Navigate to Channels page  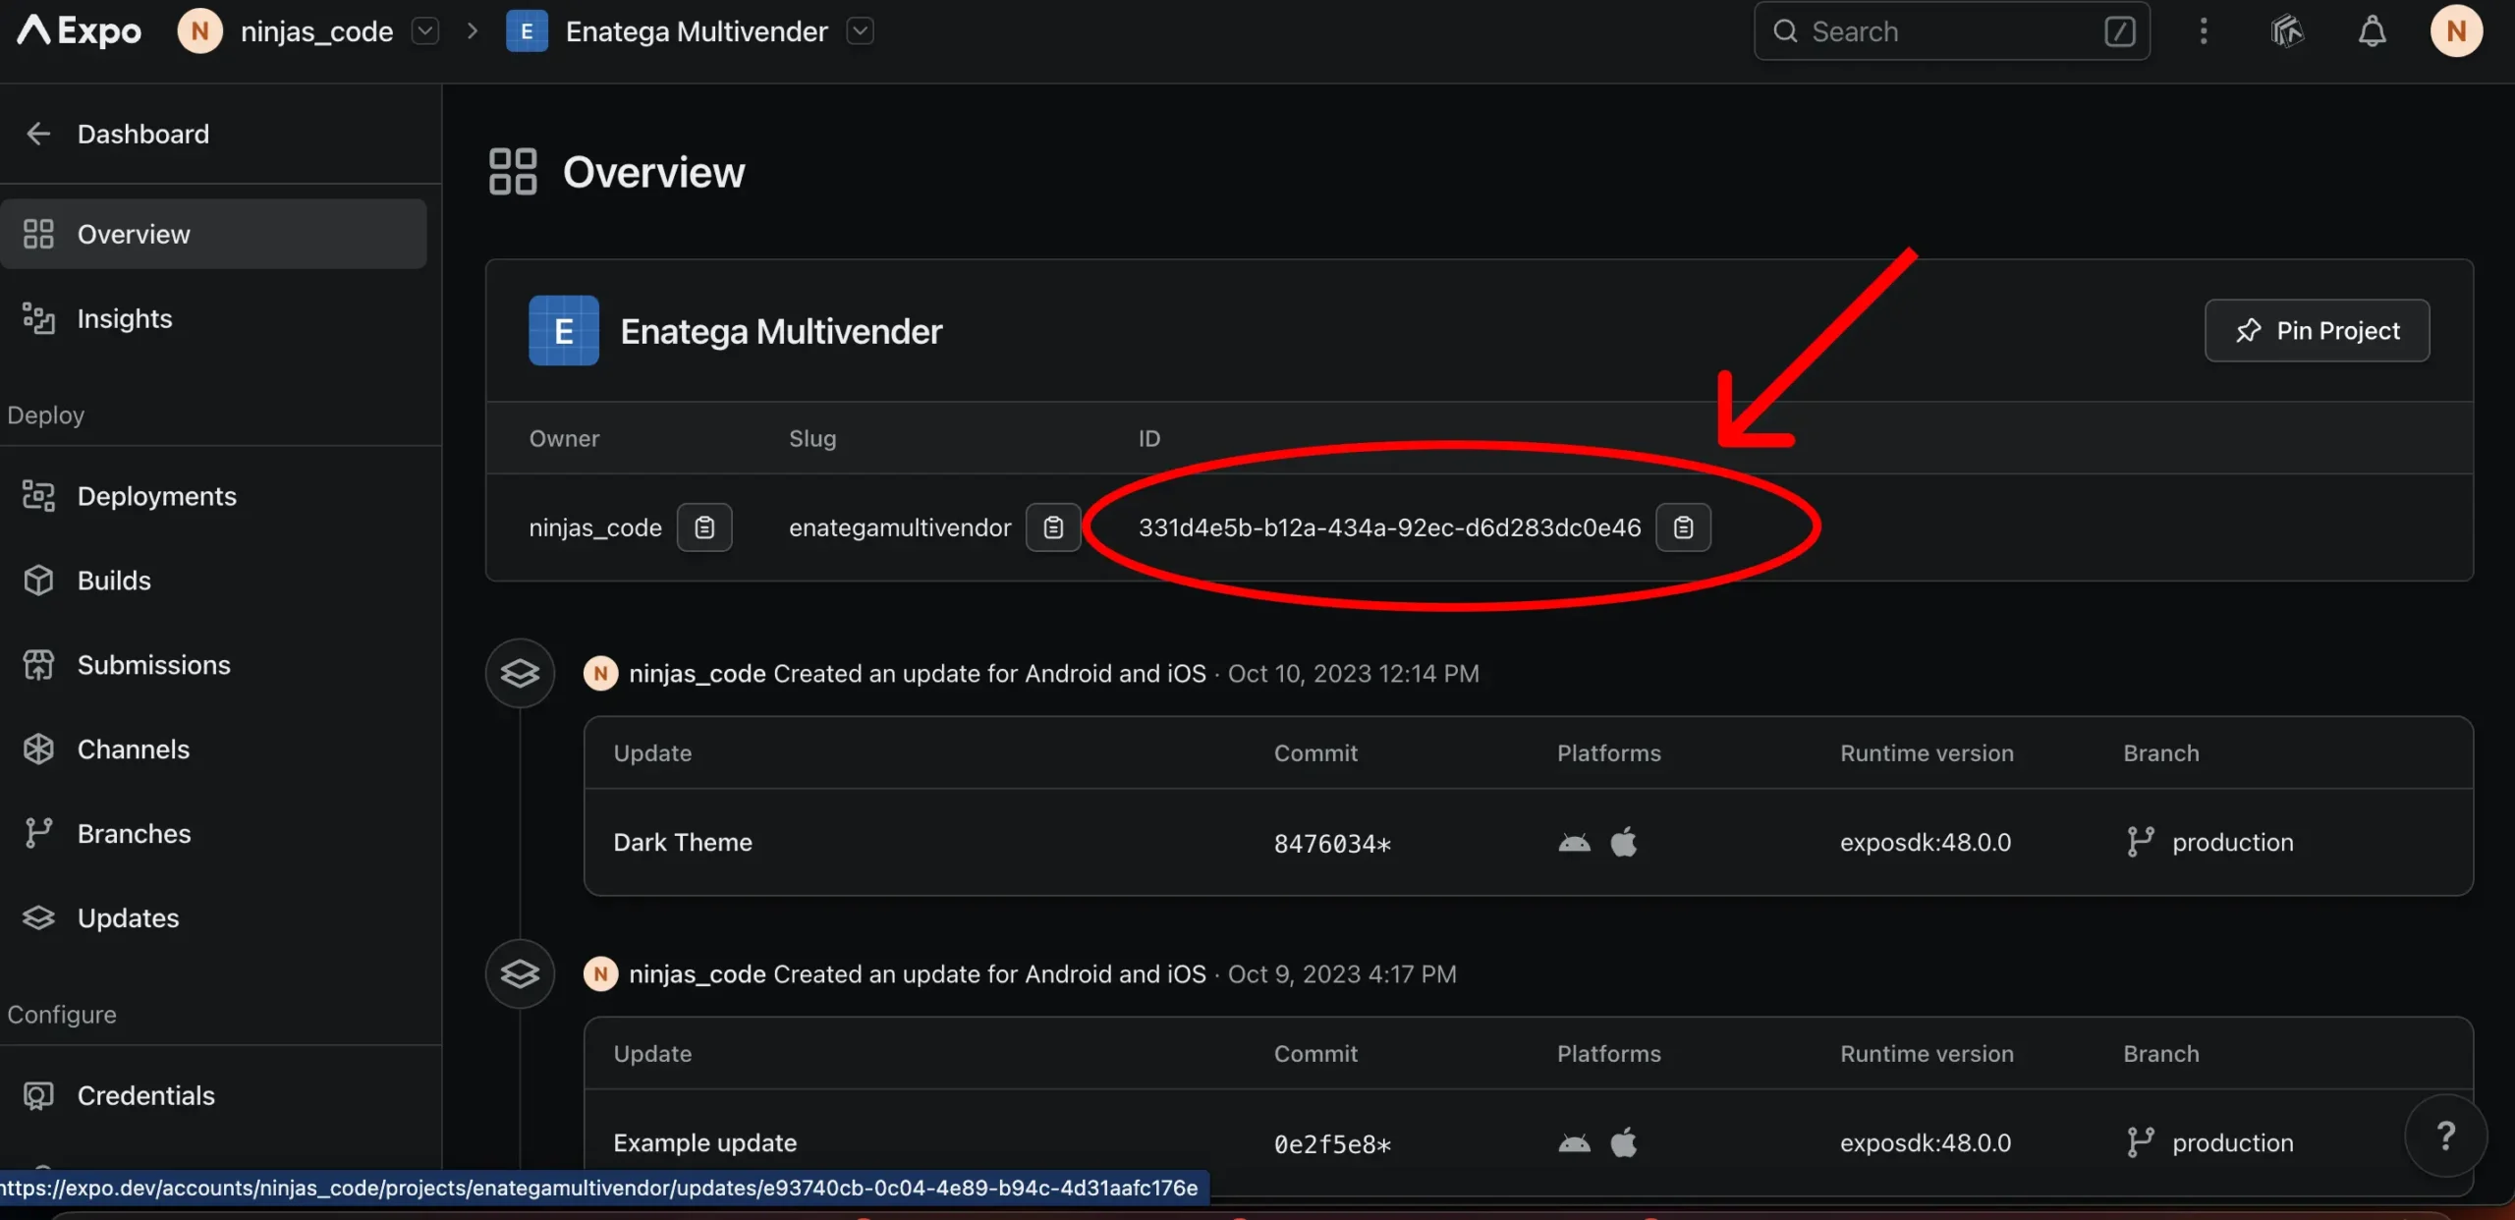click(x=133, y=749)
